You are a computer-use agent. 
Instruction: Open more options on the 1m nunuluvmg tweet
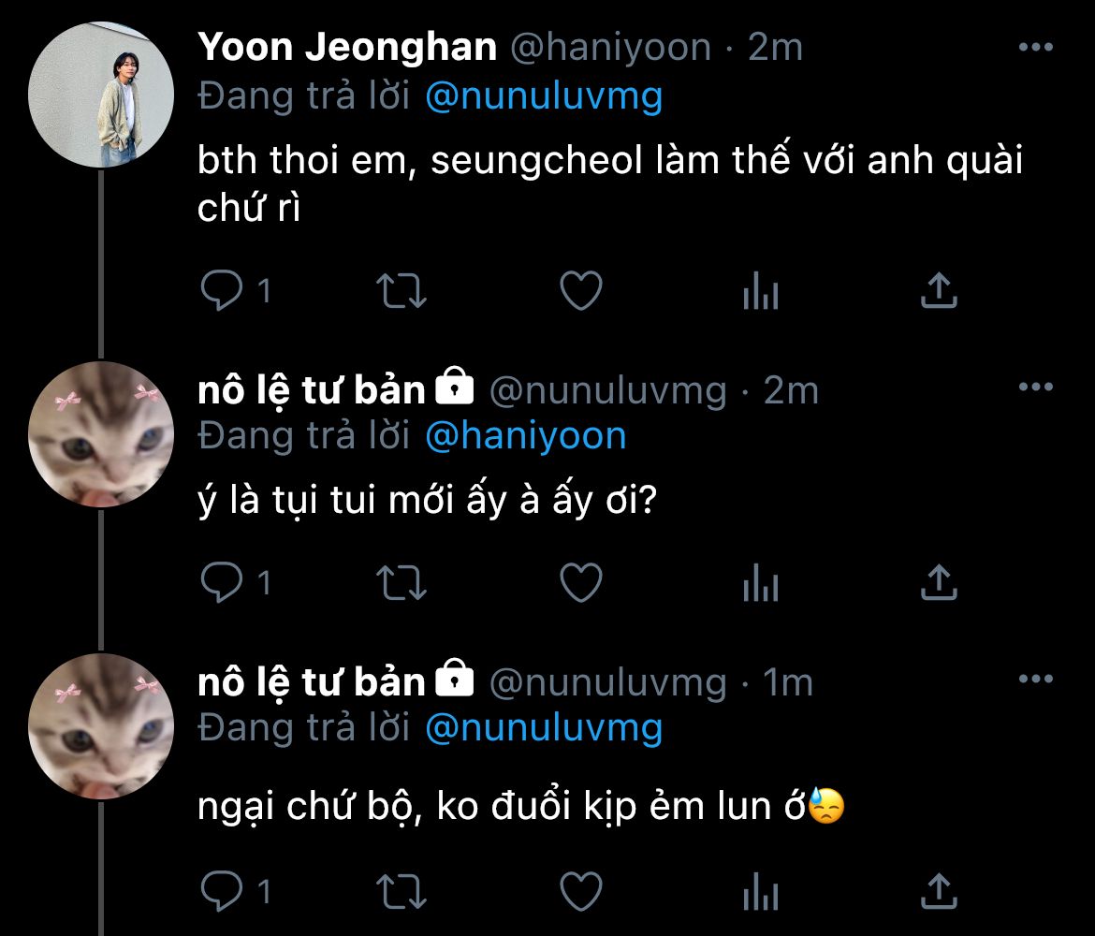1035,680
